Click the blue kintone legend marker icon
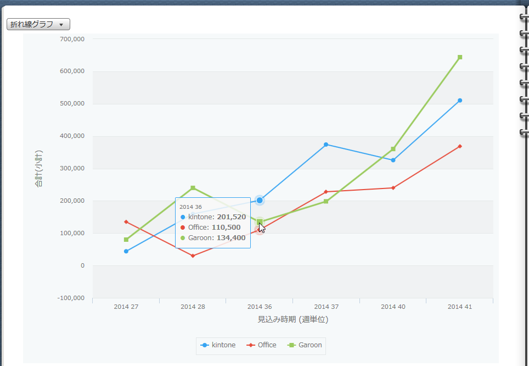 point(205,345)
